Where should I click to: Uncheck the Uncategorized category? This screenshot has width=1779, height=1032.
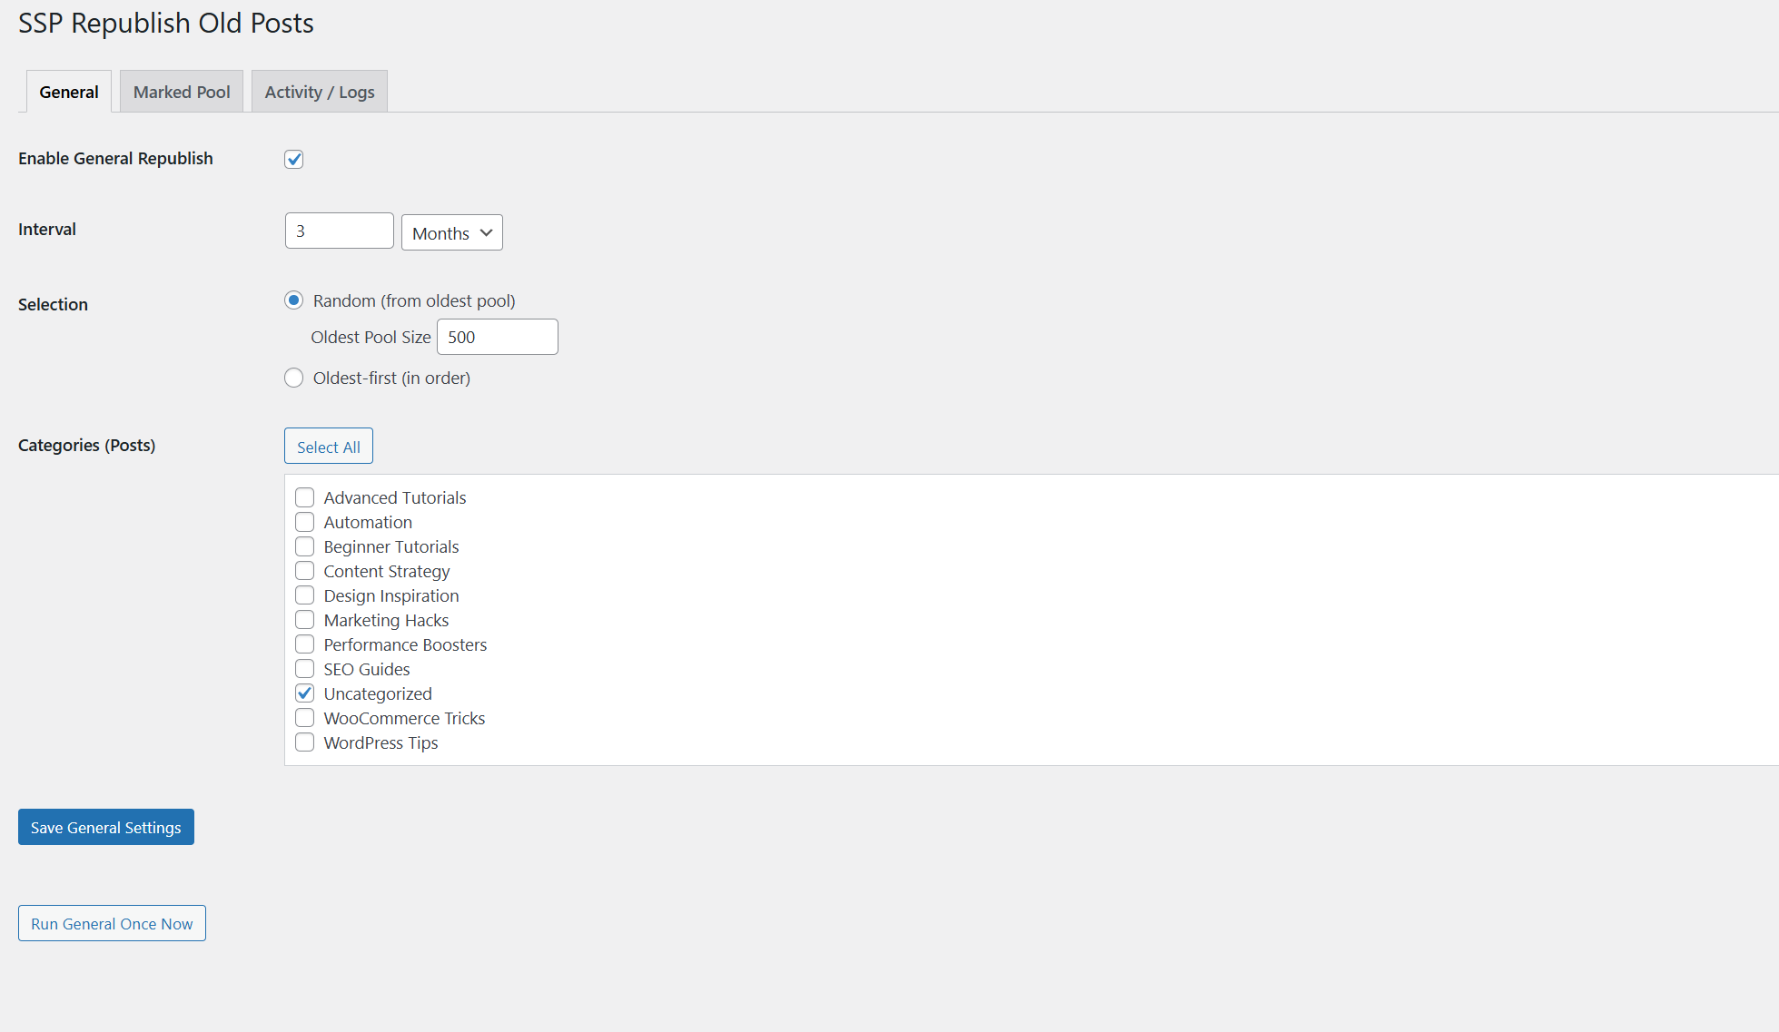point(304,693)
